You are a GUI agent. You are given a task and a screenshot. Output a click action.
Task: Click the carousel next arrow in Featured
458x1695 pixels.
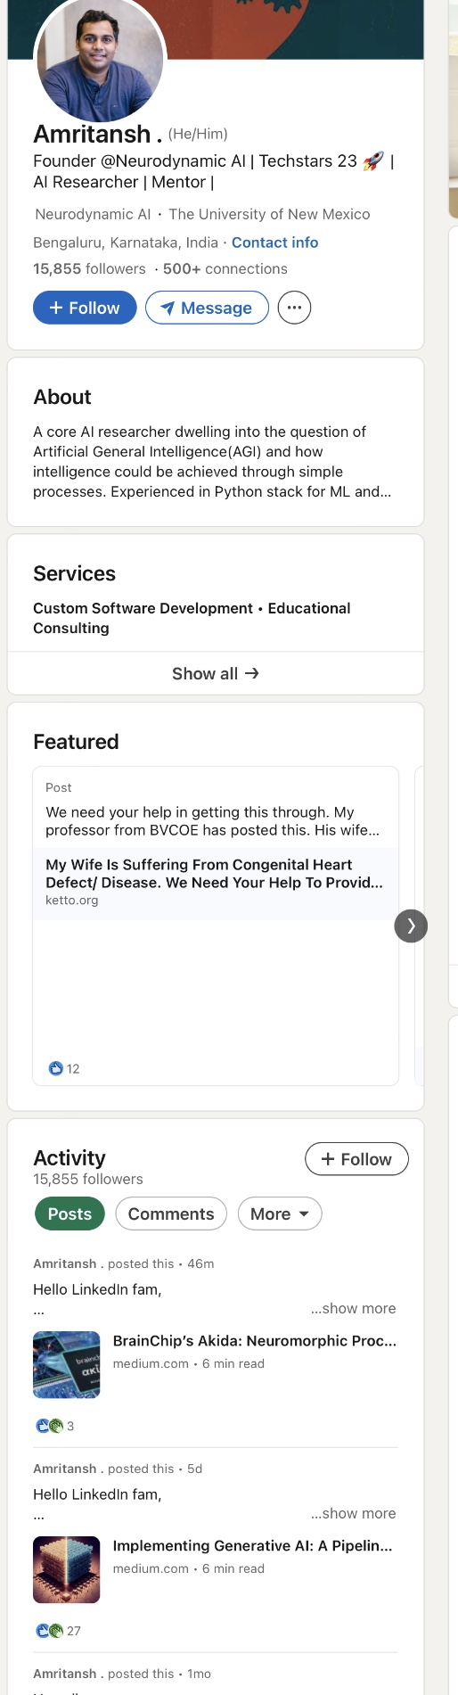coord(411,926)
